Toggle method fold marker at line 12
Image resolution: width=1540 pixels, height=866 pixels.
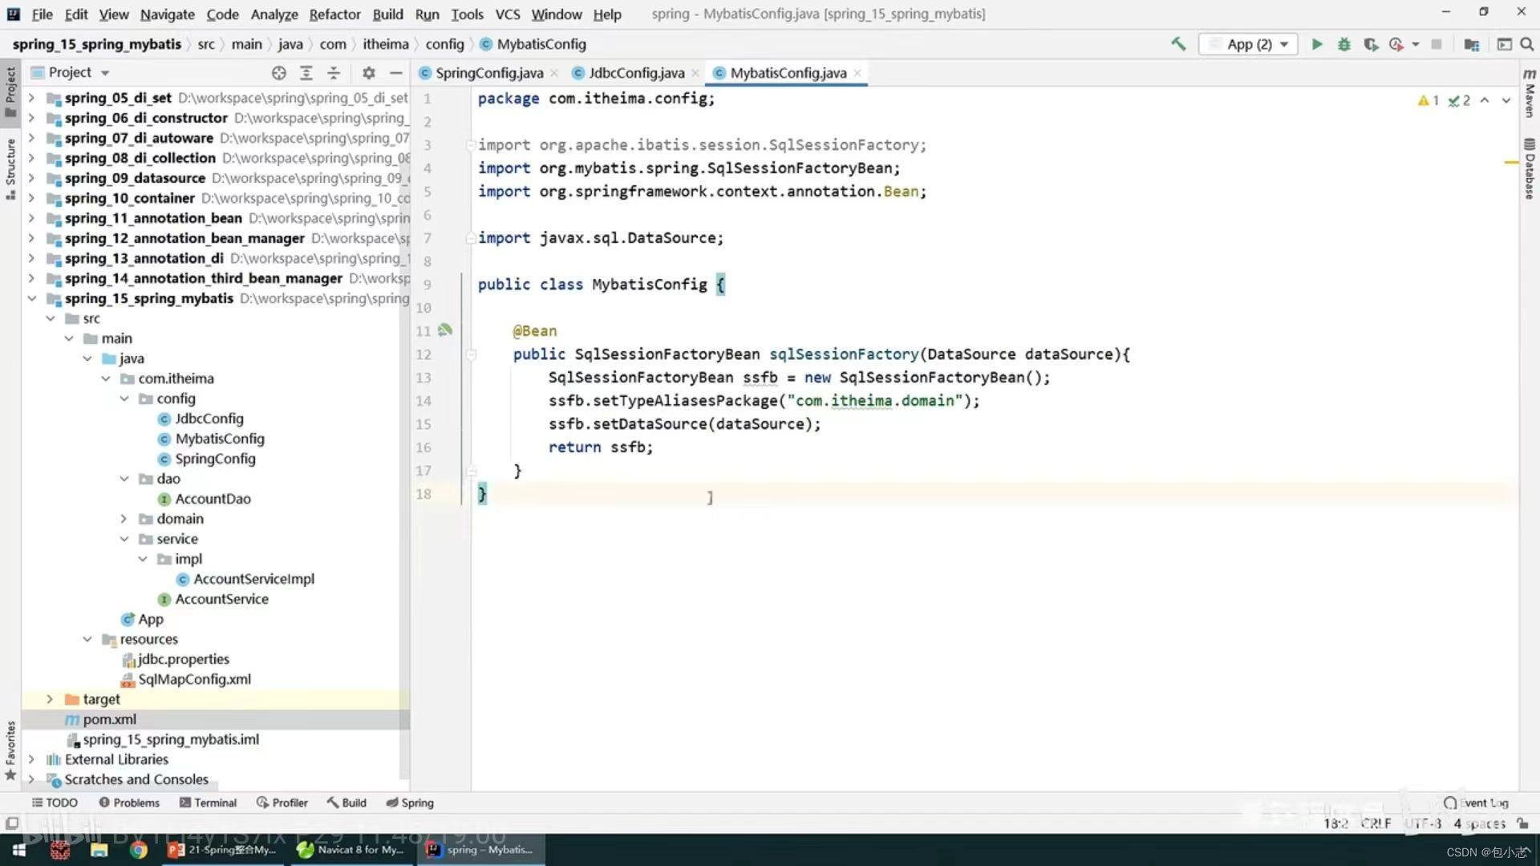tap(471, 354)
